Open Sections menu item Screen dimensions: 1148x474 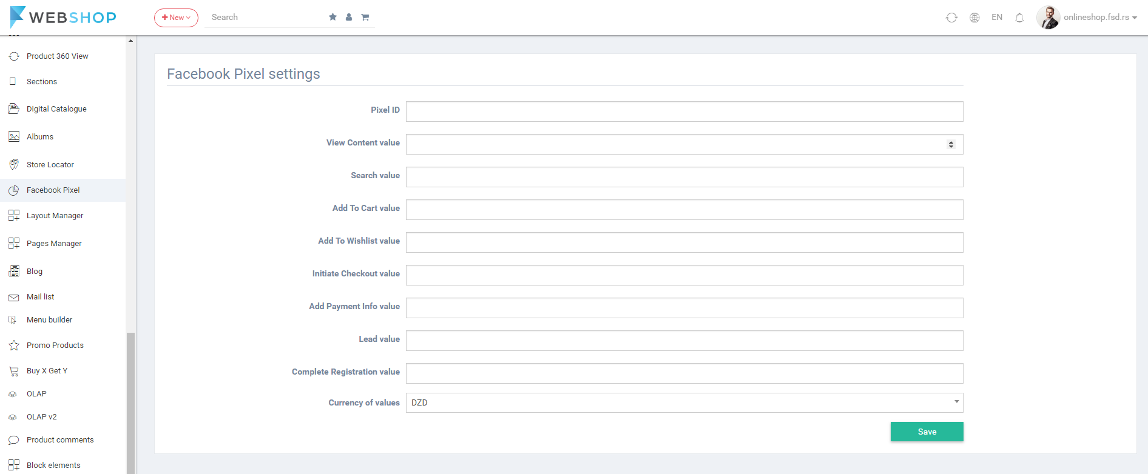tap(42, 82)
